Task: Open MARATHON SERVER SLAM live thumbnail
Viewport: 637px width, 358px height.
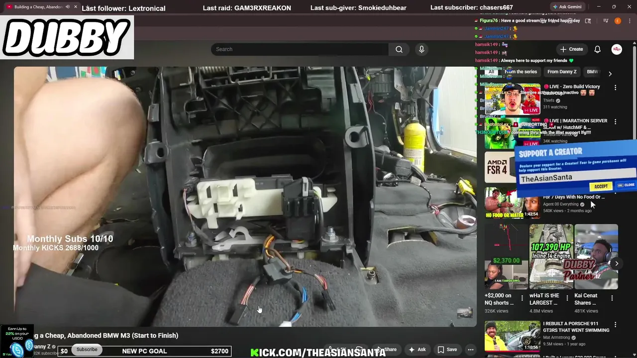Action: [512, 133]
